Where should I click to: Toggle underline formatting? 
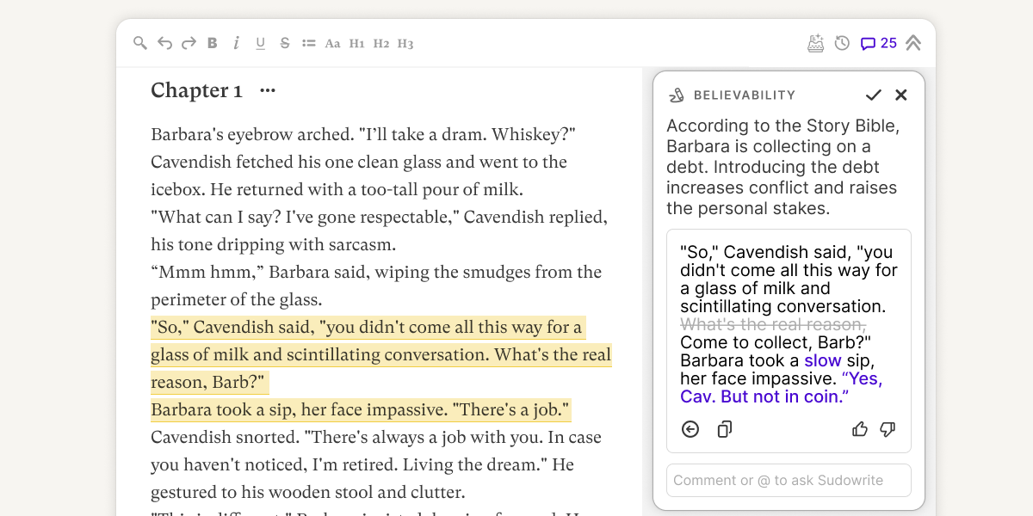point(260,43)
